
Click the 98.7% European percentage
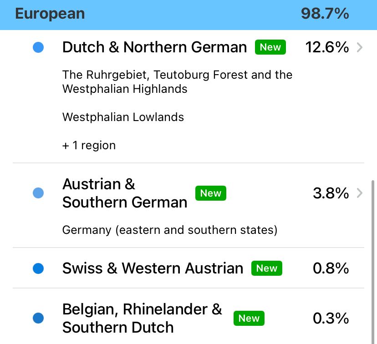(x=324, y=14)
